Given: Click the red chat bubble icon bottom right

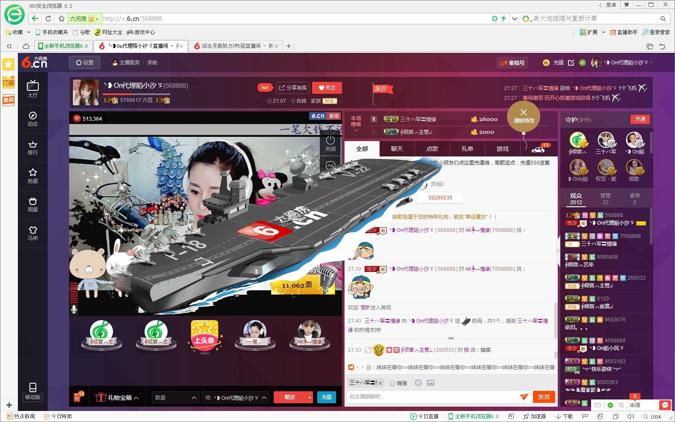Looking at the screenshot, I should 665,405.
